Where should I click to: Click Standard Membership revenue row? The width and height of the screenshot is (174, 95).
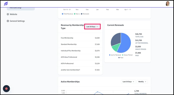tap(80, 44)
